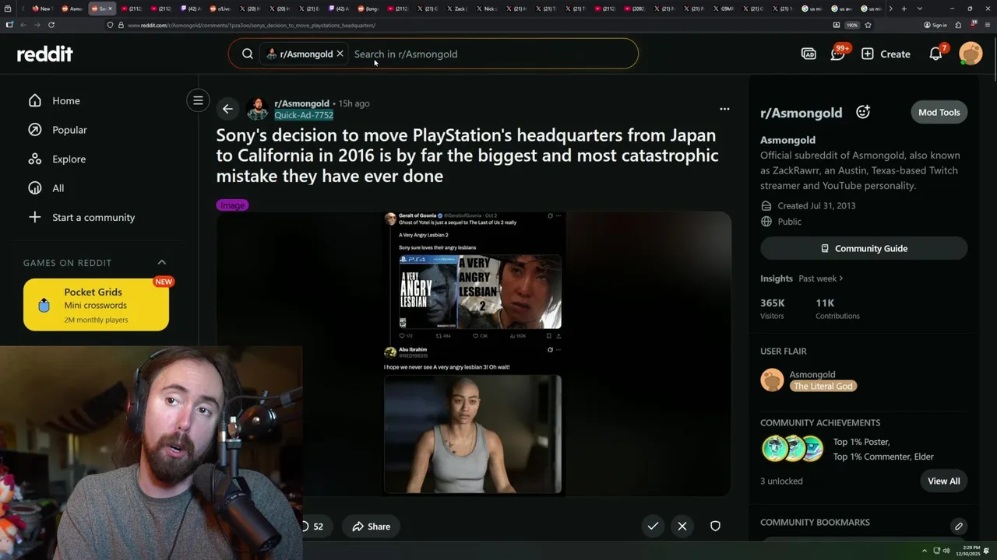Click the Asmongold user flair avatar
997x560 pixels.
tap(772, 380)
